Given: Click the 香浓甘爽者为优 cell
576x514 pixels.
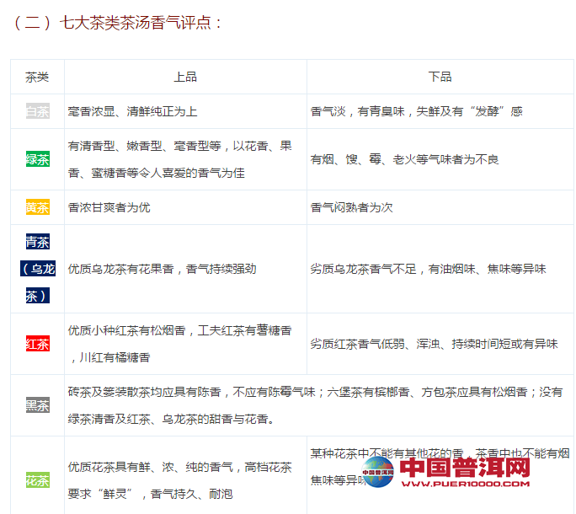Looking at the screenshot, I should (109, 207).
